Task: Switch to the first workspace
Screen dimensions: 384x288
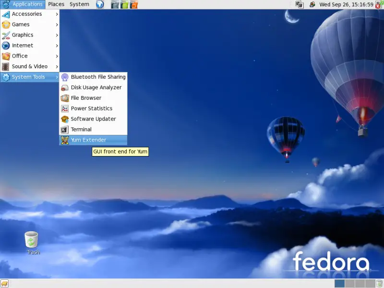Action: (339, 284)
